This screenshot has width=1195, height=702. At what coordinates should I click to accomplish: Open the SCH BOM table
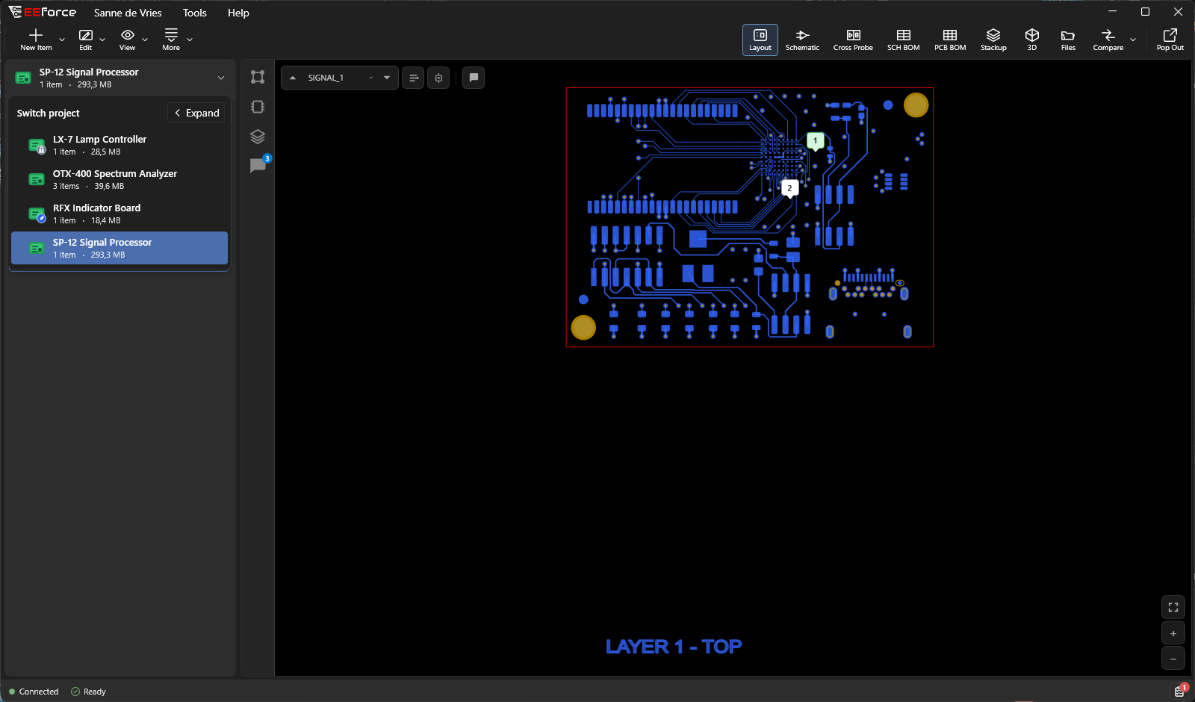(x=903, y=40)
